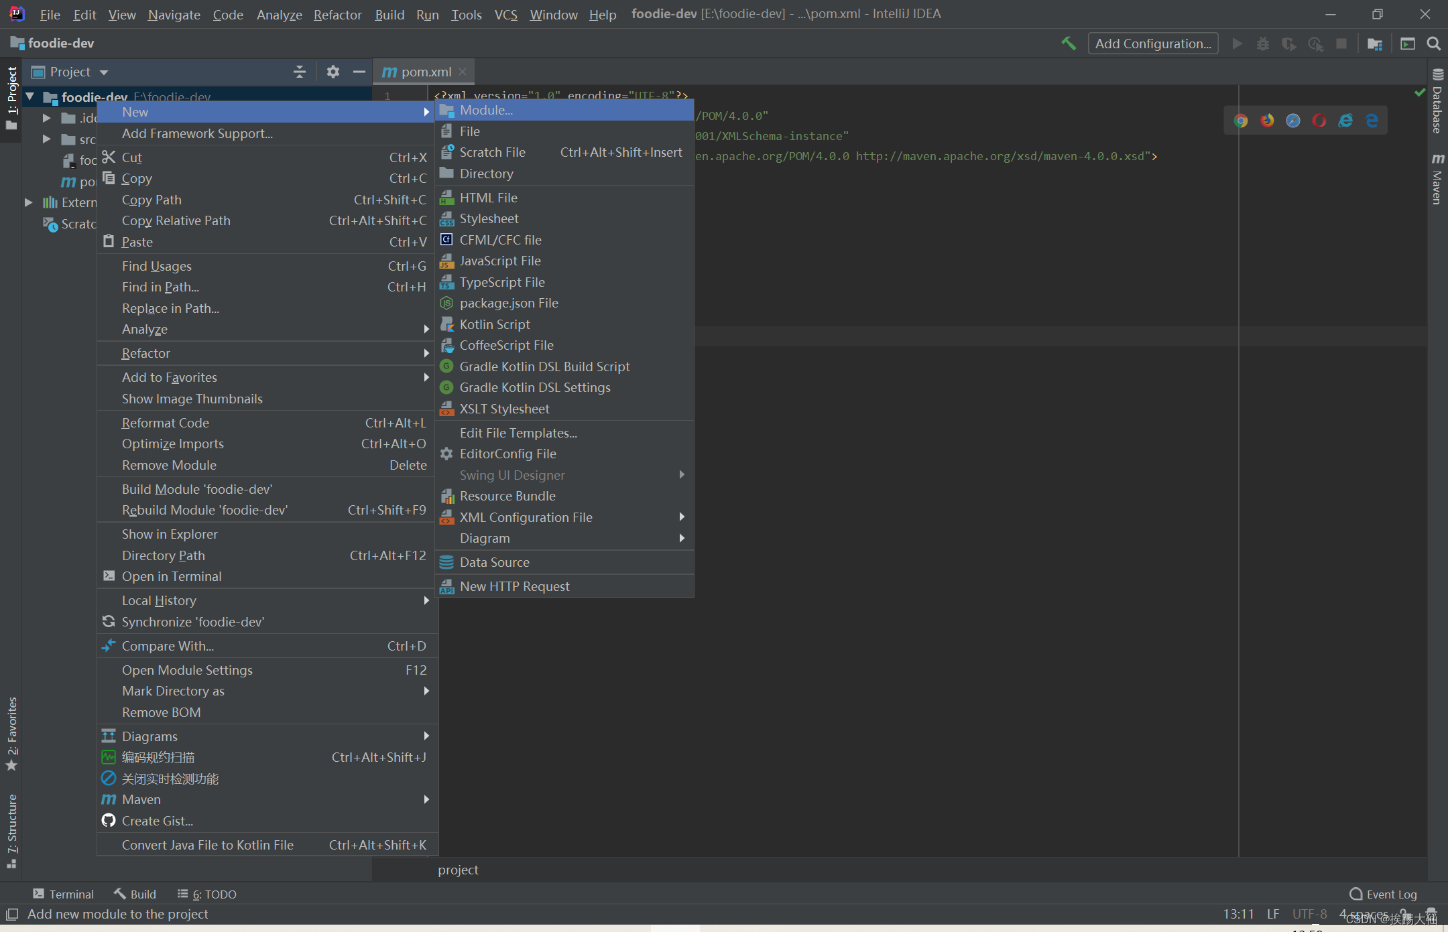Click collapse all icon in Project panel
The height and width of the screenshot is (932, 1448).
click(x=300, y=72)
